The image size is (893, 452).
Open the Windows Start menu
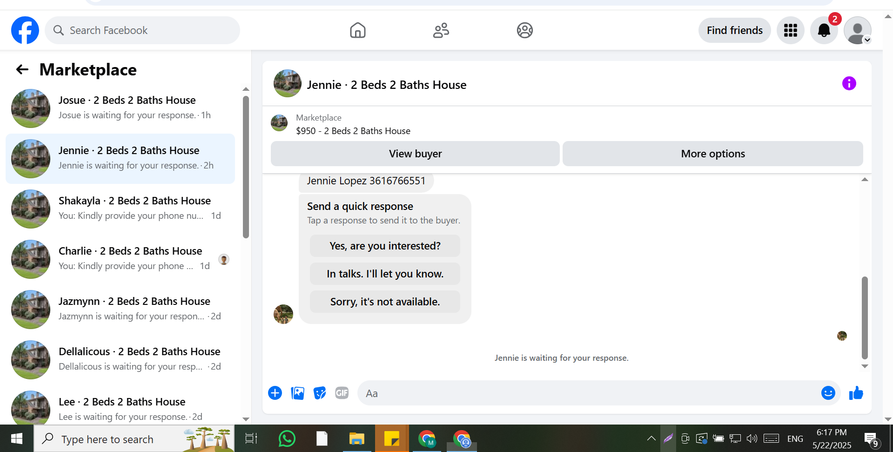tap(17, 439)
